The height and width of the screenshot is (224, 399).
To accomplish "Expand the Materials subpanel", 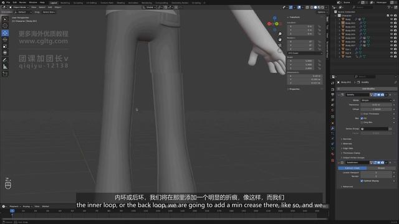I will click(347, 144).
